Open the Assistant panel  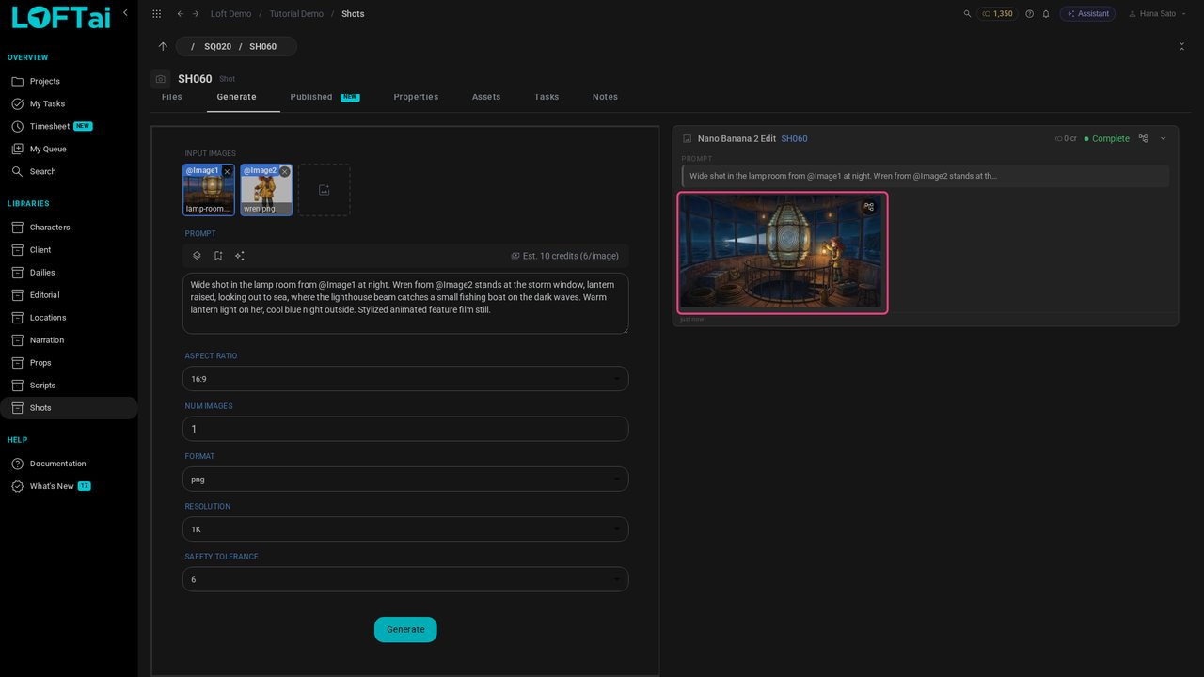point(1087,14)
